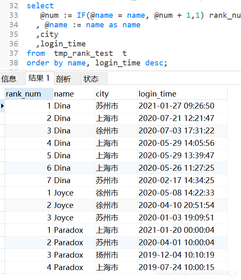Screen dimensions: 241x280
Task: Click the rank_num column header
Action: click(x=29, y=94)
